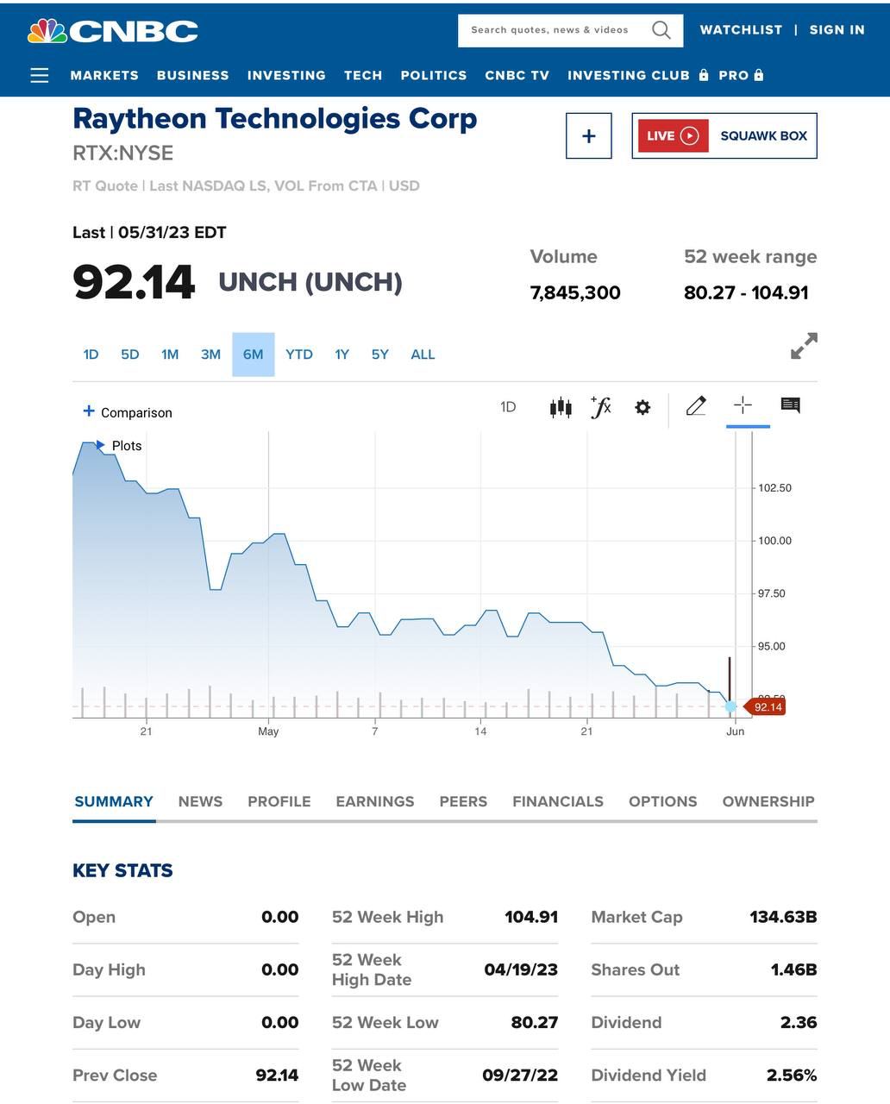The image size is (890, 1104).
Task: Click the Dividend Yield value 2.56%
Action: pyautogui.click(x=792, y=1075)
